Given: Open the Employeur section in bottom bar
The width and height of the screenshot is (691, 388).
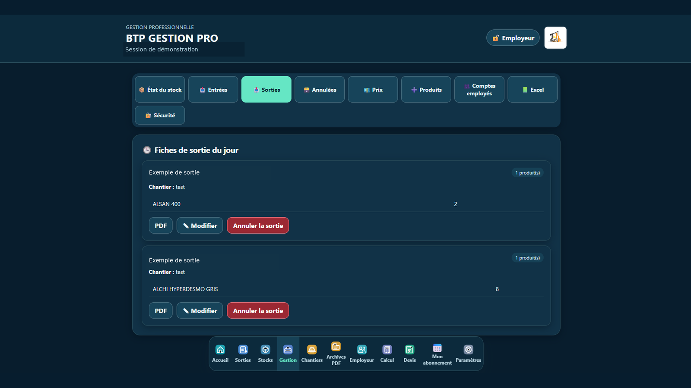Looking at the screenshot, I should point(362,354).
